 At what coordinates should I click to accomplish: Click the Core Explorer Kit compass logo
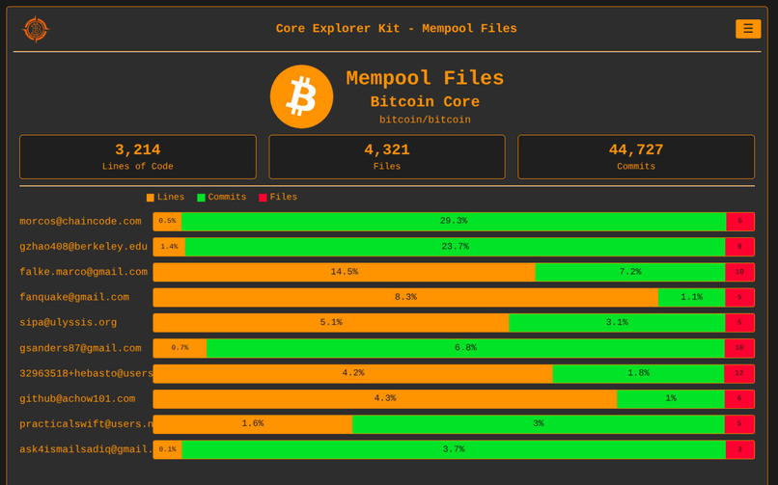(36, 29)
